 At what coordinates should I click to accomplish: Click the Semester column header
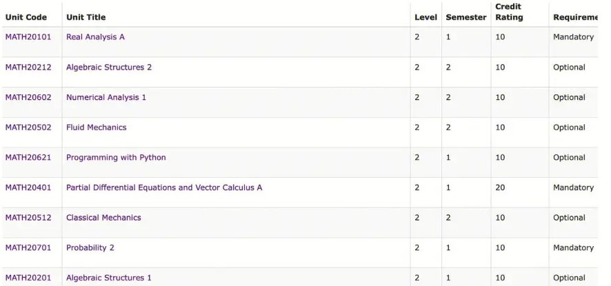(465, 17)
